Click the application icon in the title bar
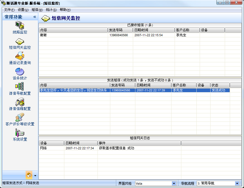 (x=3, y=3)
